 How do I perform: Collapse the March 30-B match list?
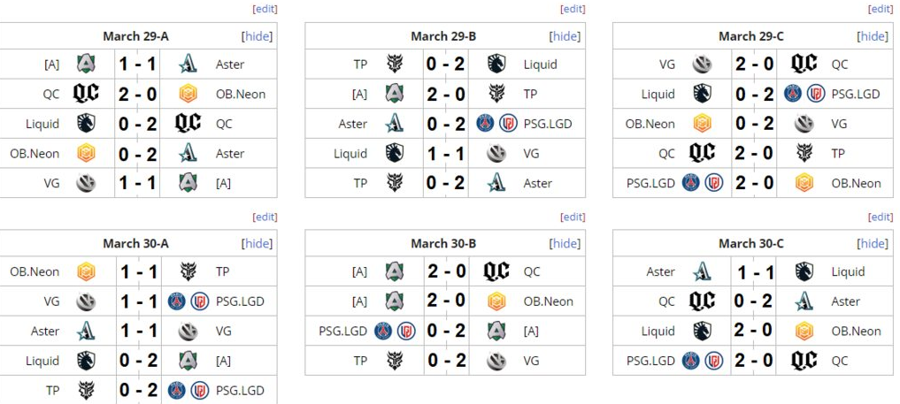click(x=565, y=243)
